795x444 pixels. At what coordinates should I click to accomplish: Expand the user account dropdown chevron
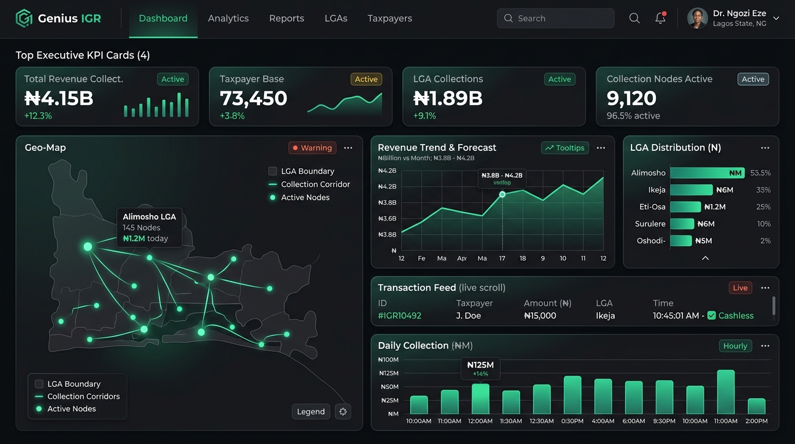[x=776, y=18]
